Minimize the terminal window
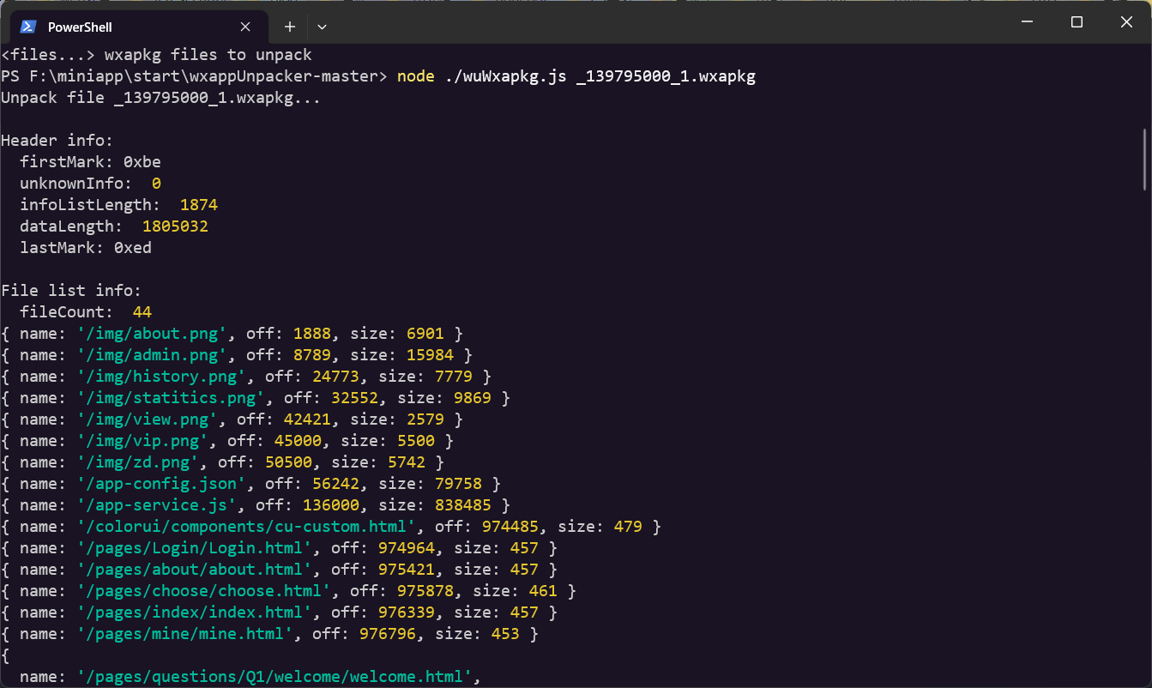 click(1027, 22)
